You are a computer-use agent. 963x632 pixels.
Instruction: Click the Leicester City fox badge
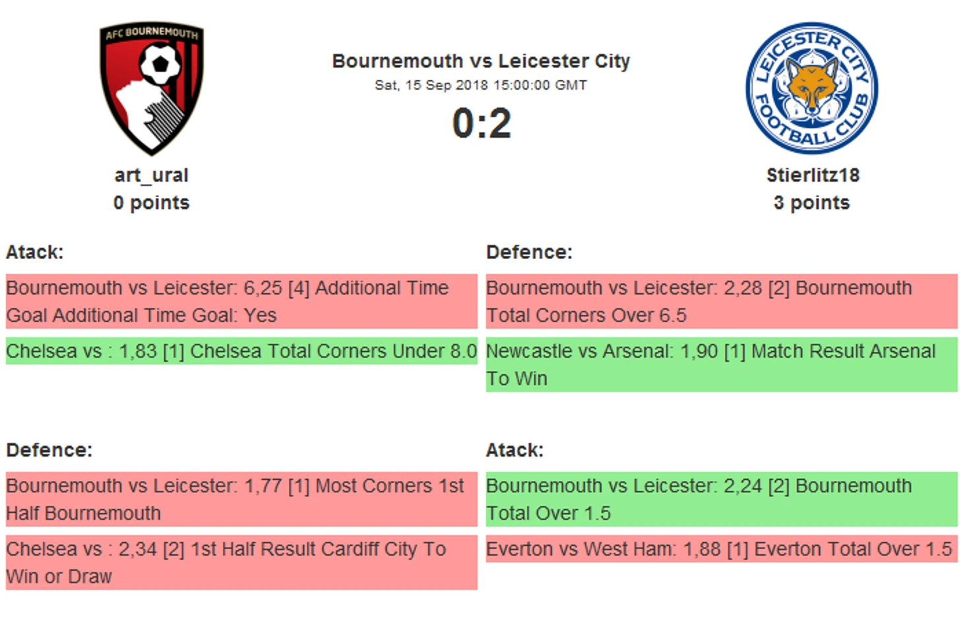coord(811,88)
